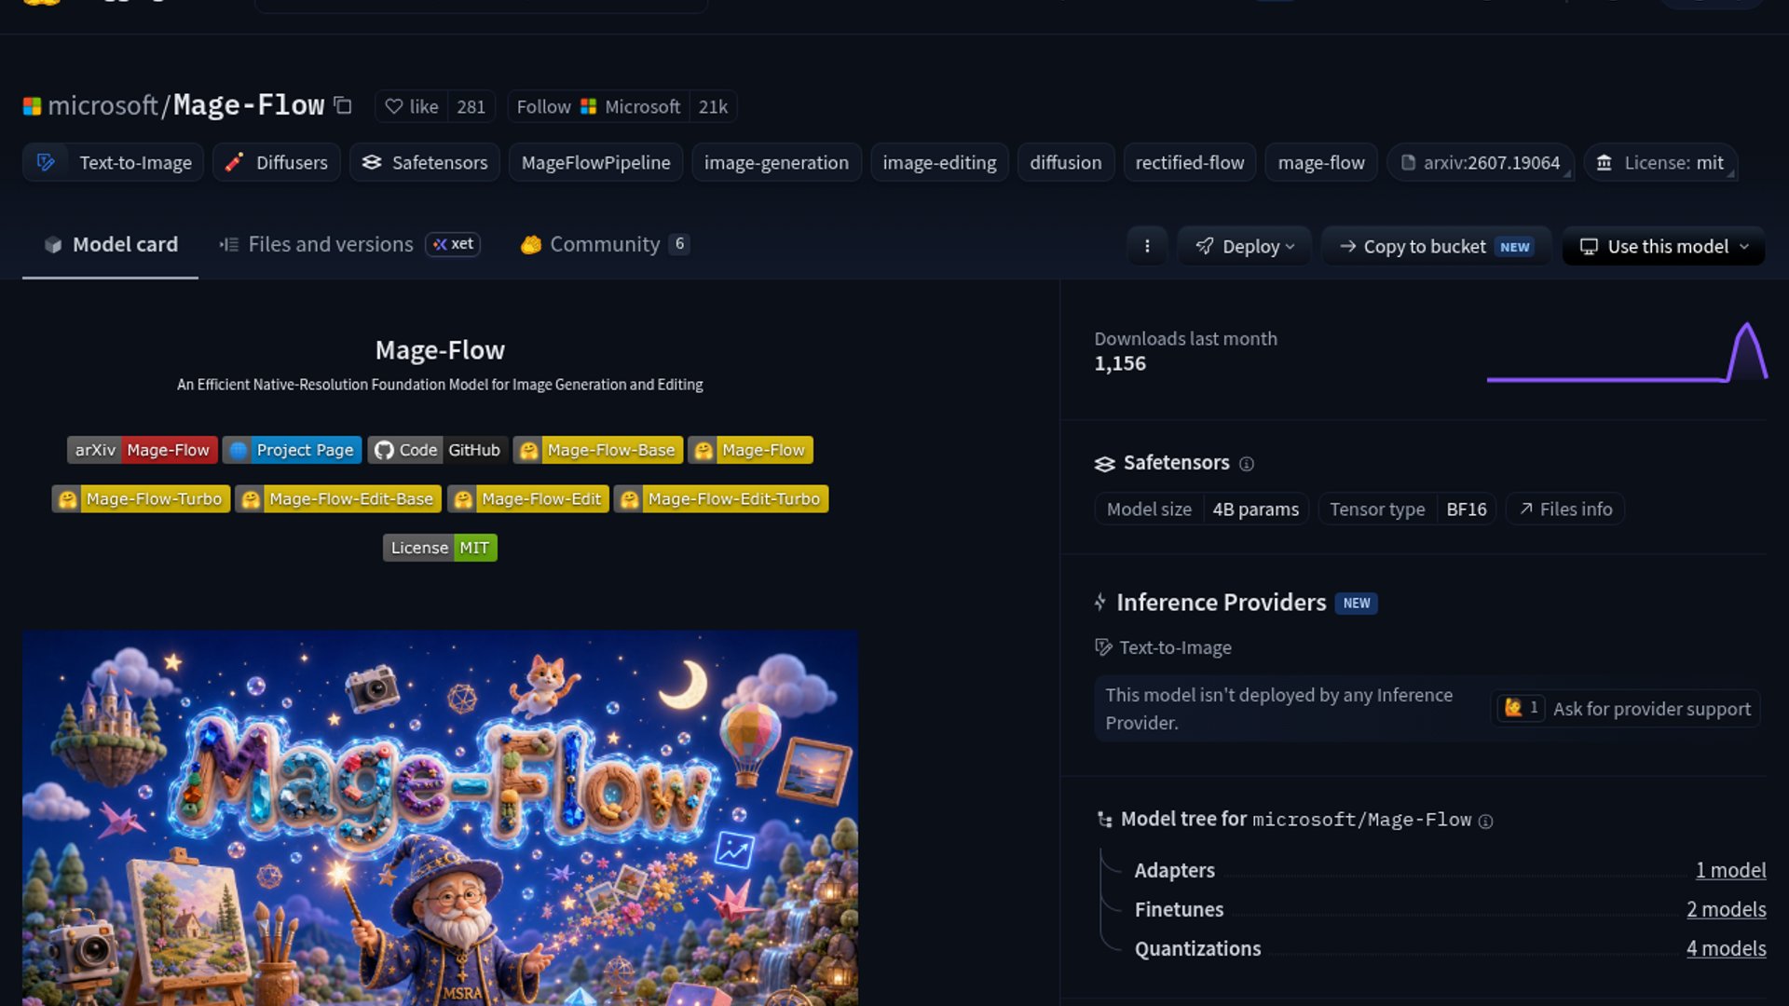Click the model tree info icon
This screenshot has height=1006, width=1789.
pyautogui.click(x=1486, y=821)
